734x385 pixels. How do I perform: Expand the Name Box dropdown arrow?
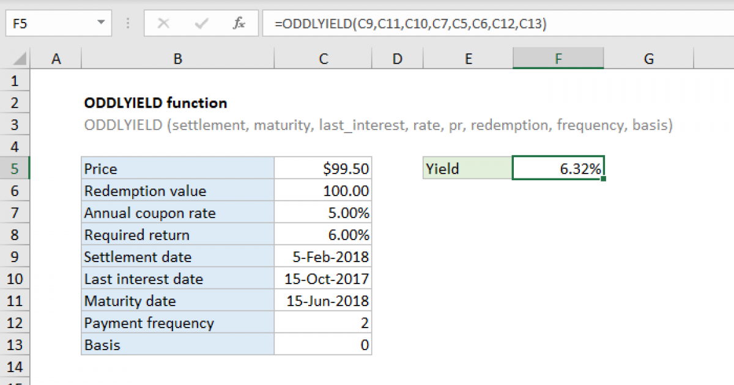point(100,24)
